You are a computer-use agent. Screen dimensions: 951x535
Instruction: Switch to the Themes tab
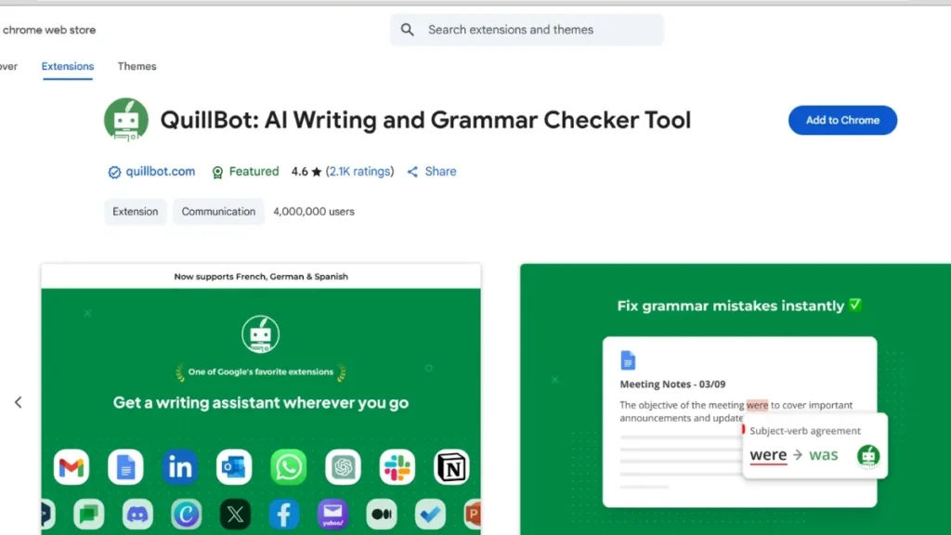coord(137,66)
